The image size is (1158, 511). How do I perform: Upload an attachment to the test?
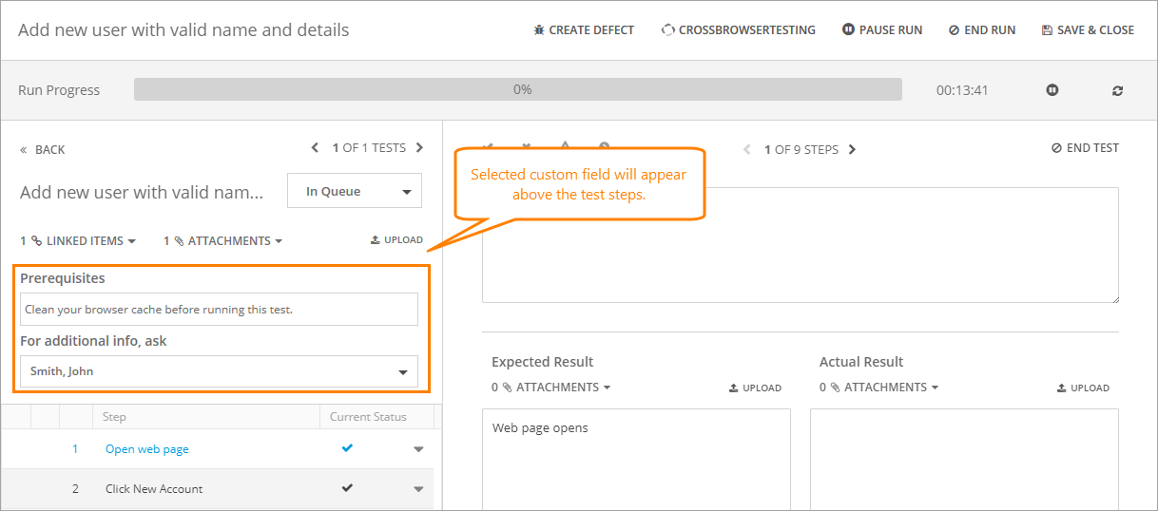396,240
